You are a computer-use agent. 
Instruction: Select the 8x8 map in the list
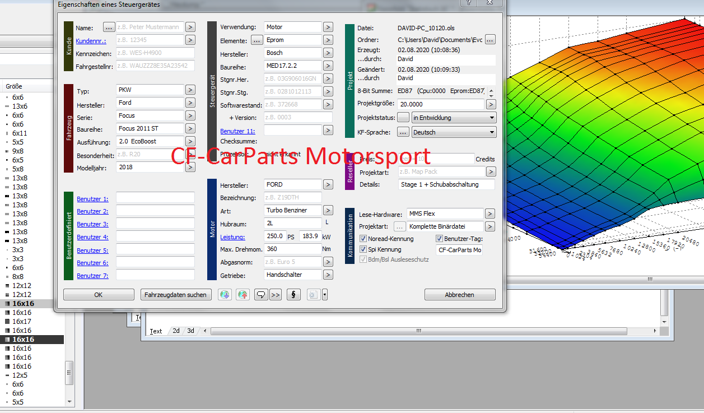(18, 277)
